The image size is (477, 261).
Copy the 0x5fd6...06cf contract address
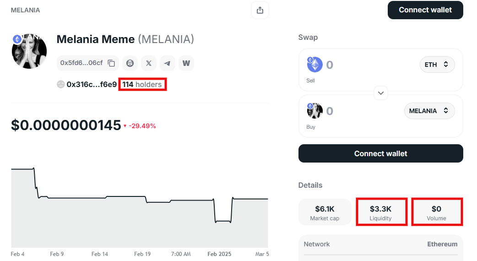click(111, 63)
